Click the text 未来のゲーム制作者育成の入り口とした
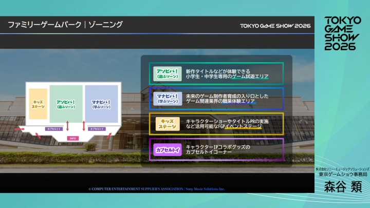 (x=227, y=96)
